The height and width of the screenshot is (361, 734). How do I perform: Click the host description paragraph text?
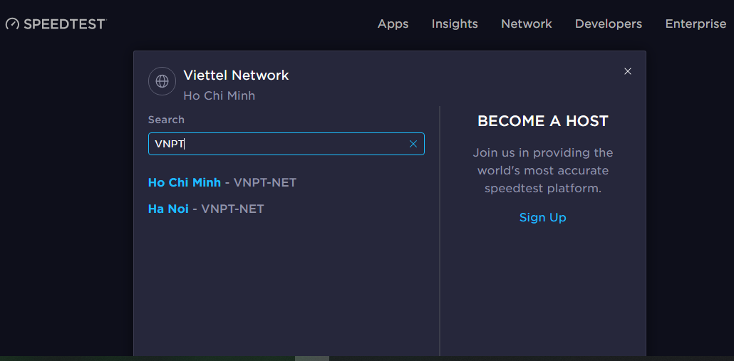tap(542, 171)
